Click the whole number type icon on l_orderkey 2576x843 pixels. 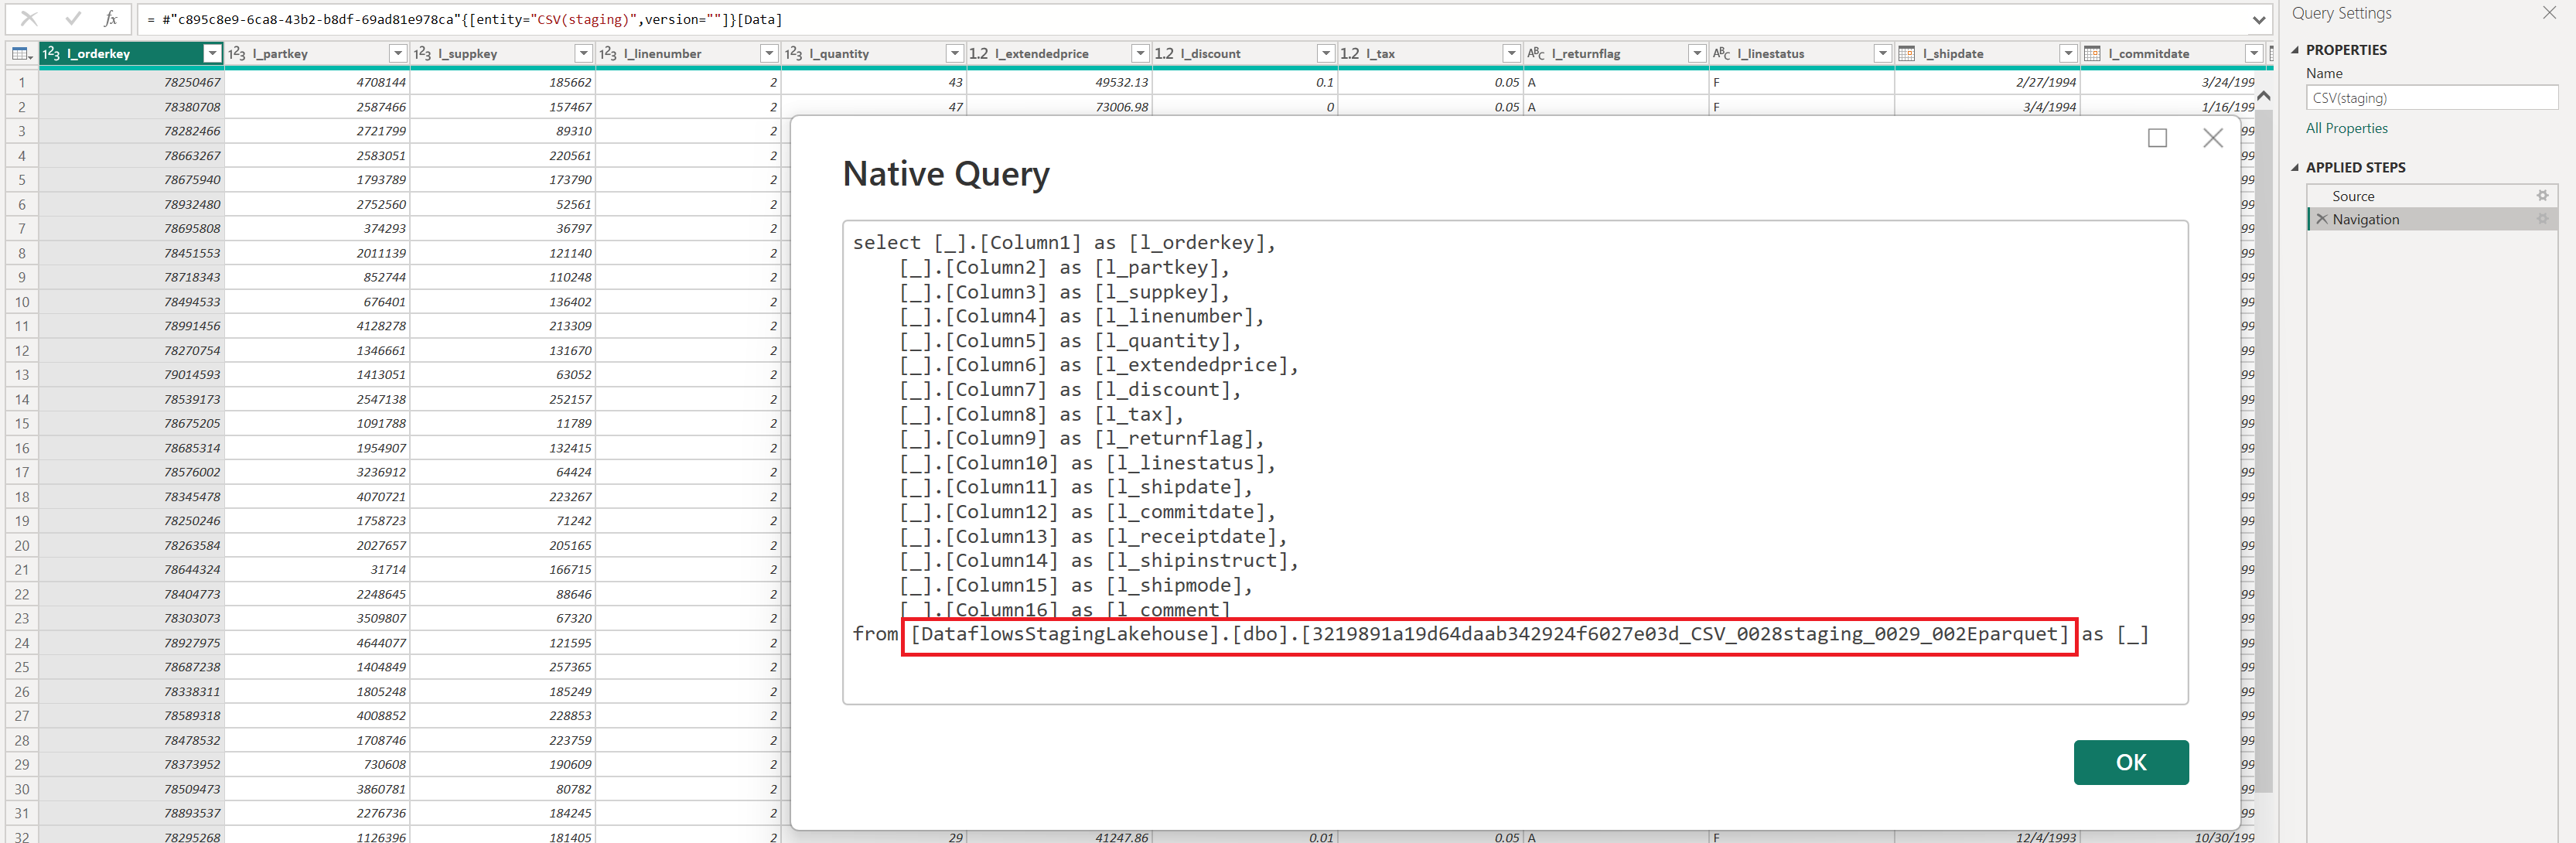tap(50, 53)
